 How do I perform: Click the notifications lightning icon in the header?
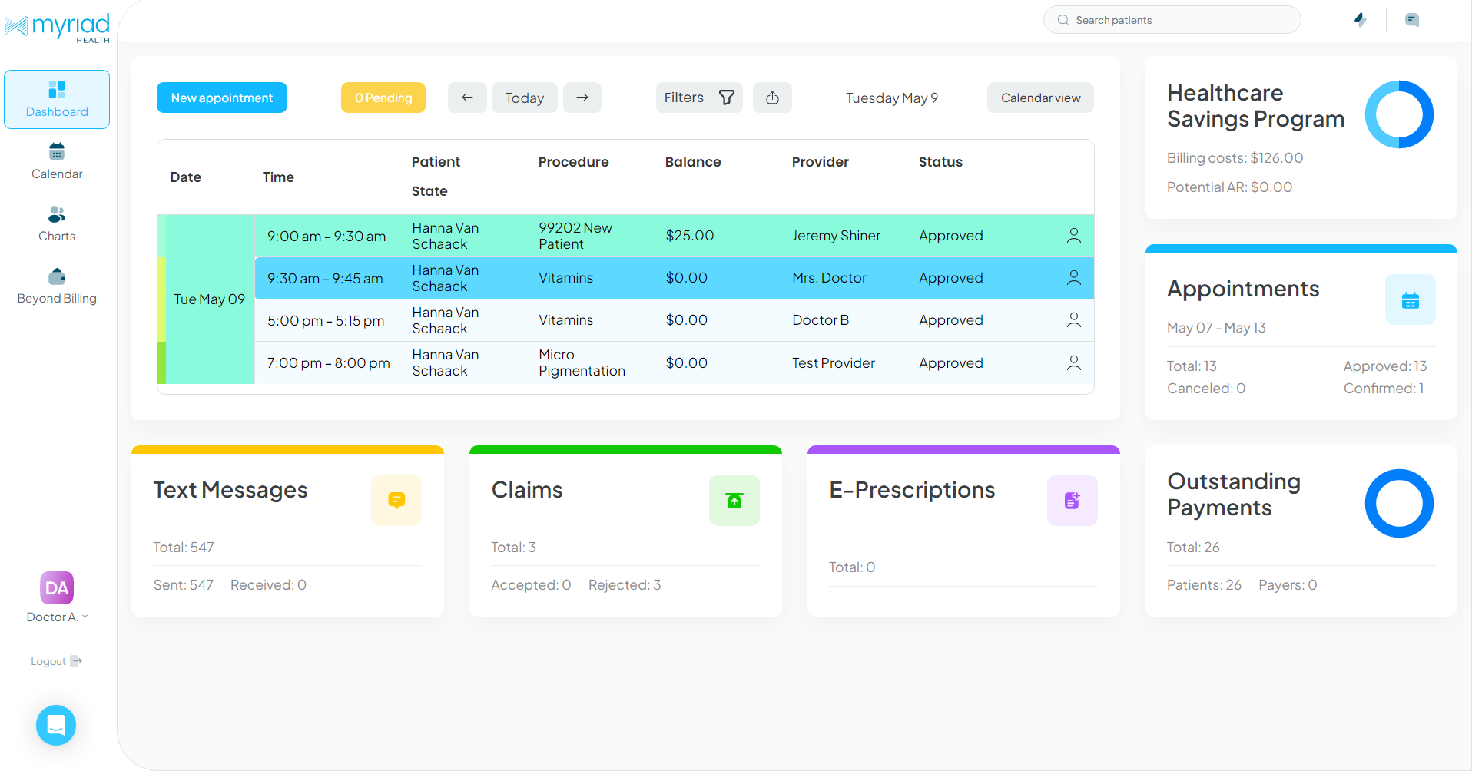pos(1359,20)
